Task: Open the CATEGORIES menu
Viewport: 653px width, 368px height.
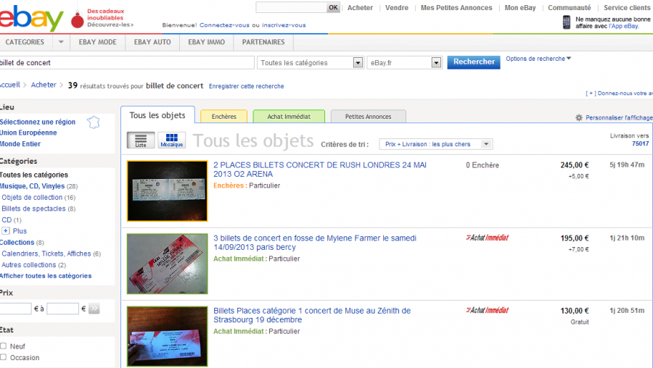Action: (25, 42)
